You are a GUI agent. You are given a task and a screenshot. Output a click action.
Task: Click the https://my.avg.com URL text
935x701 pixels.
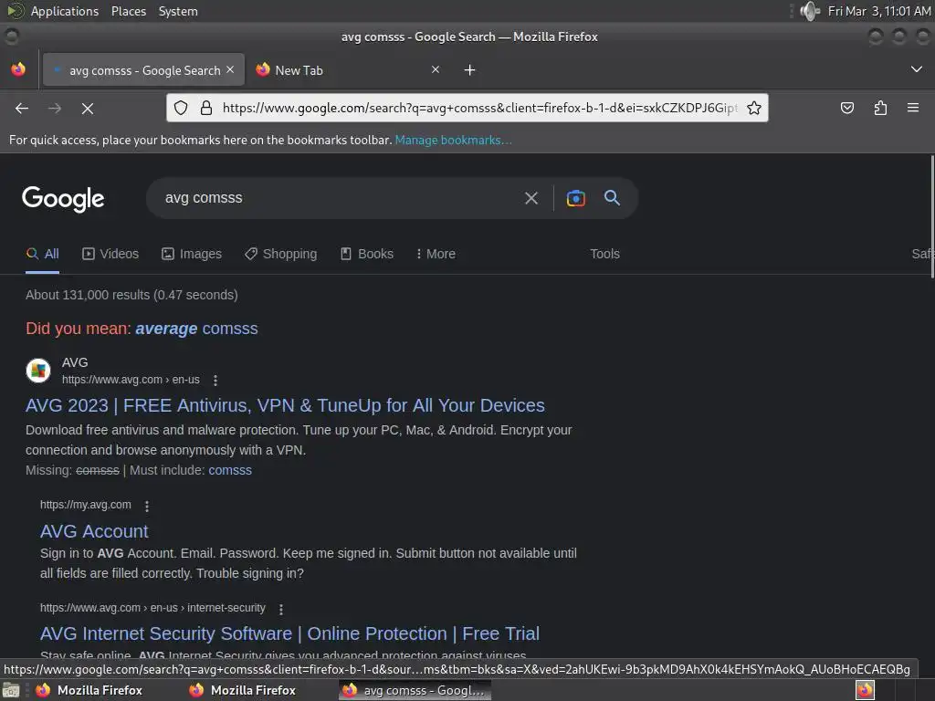pyautogui.click(x=85, y=505)
